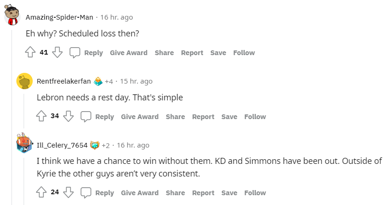
Task: Save Rentfreelakerfan's comment
Action: point(229,117)
